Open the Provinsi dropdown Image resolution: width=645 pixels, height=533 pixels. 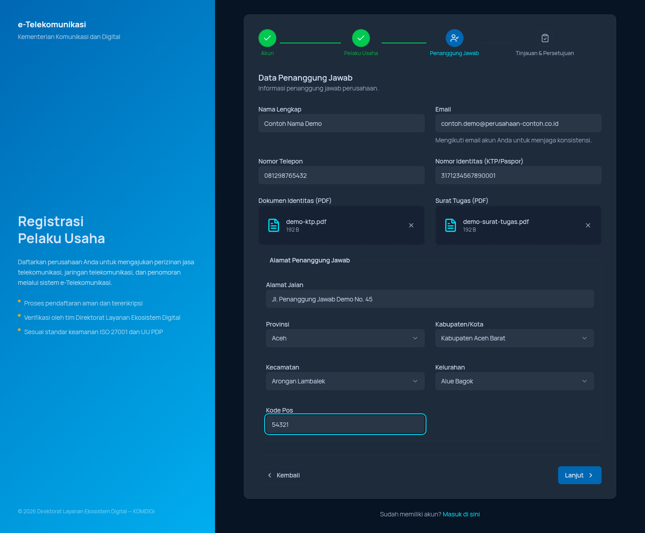click(x=345, y=338)
